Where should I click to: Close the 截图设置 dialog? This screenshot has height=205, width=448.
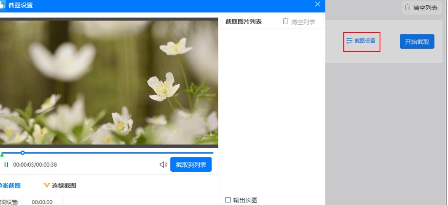[x=318, y=4]
